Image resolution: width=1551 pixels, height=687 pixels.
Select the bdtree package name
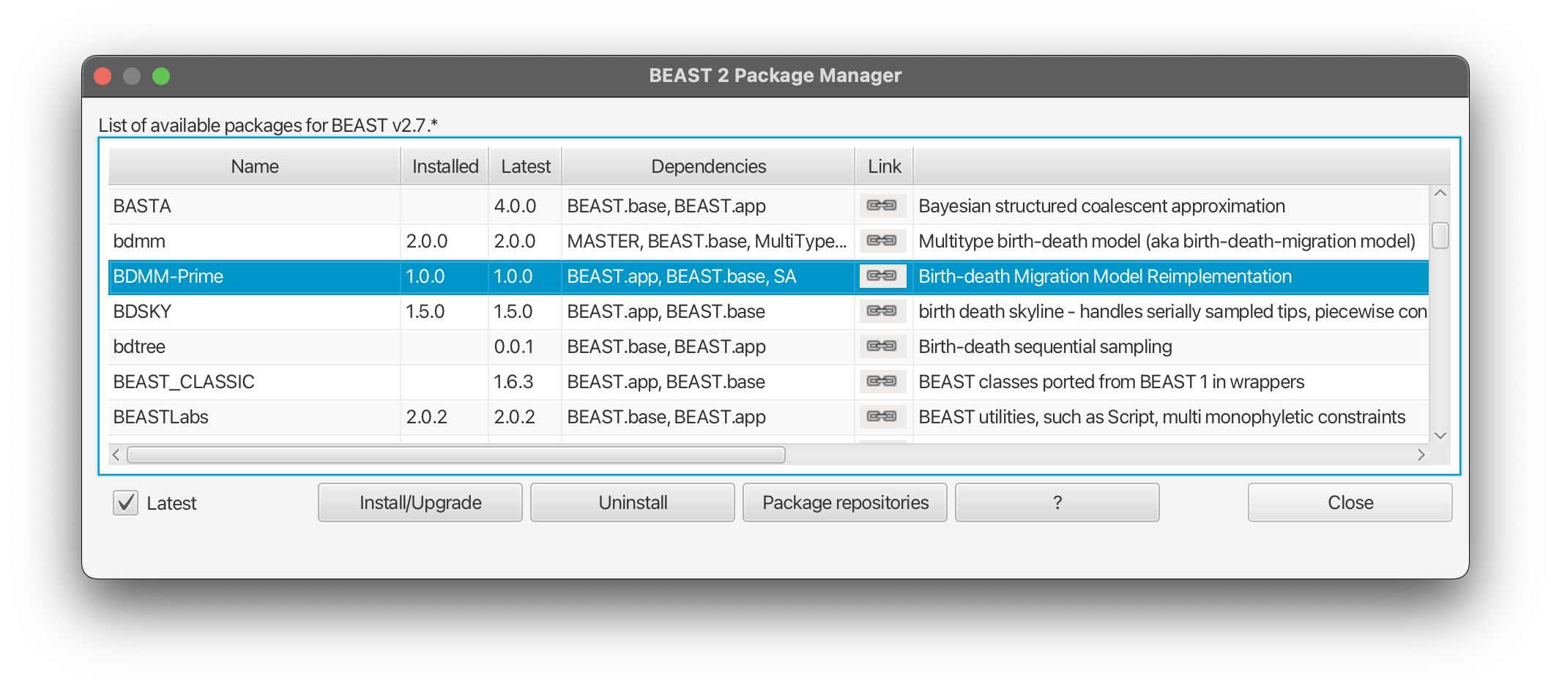click(x=139, y=346)
